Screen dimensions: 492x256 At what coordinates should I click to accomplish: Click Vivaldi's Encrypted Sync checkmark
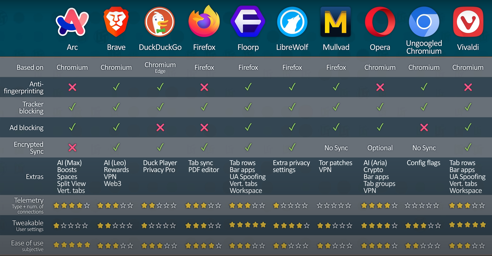pyautogui.click(x=468, y=147)
